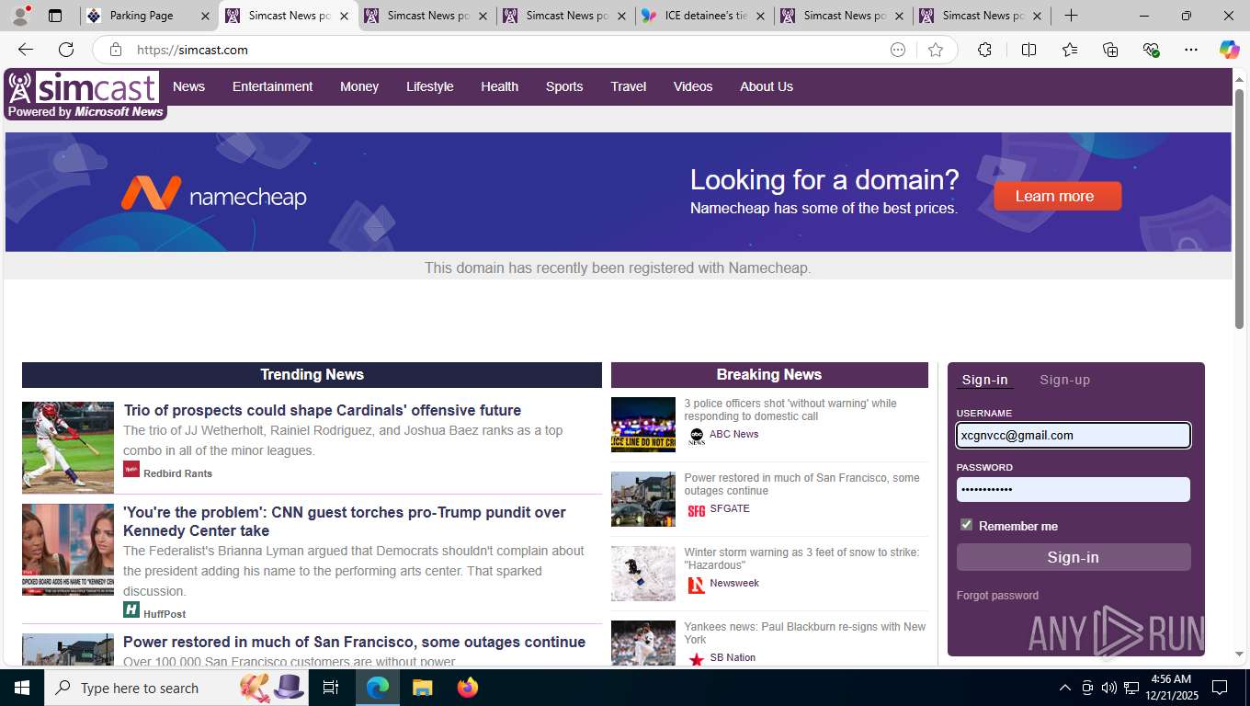This screenshot has height=706, width=1250.
Task: Open a new tab with plus button
Action: click(x=1071, y=16)
